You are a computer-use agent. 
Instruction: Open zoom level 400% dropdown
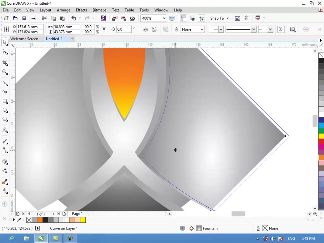pyautogui.click(x=164, y=18)
